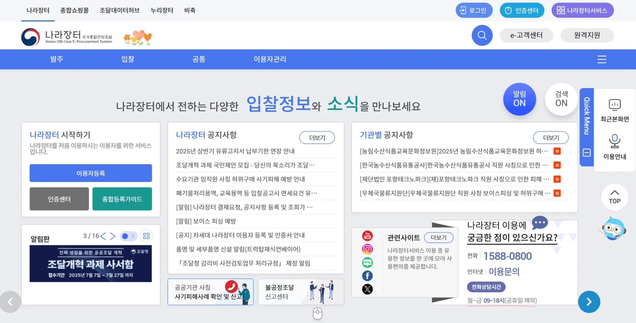Screen dimensions: 636x323
Task: Collapse the Quick Menu side panel
Action: [x=586, y=153]
